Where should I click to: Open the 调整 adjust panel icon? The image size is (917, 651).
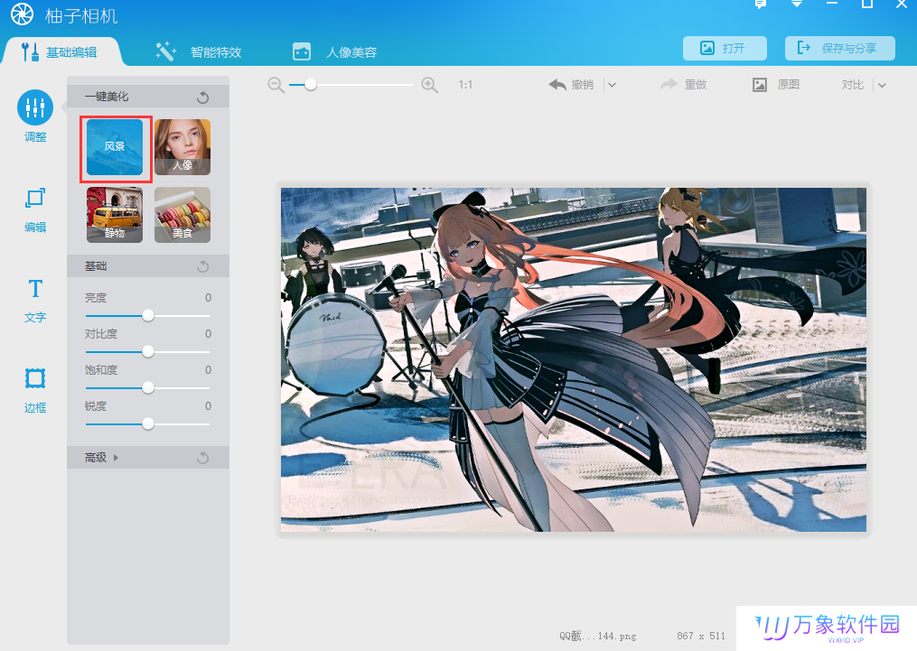click(x=35, y=107)
